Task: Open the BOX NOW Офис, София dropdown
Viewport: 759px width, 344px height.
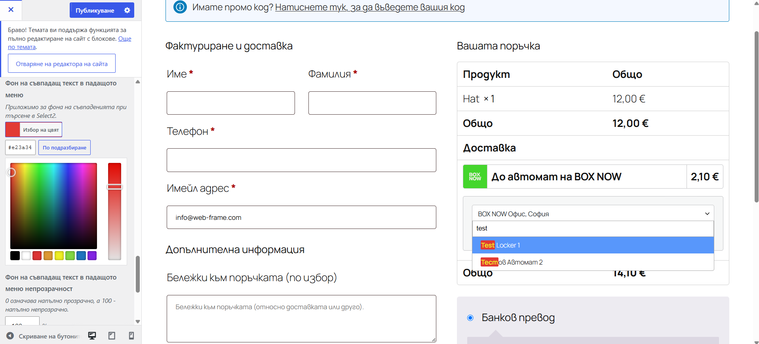Action: 593,214
